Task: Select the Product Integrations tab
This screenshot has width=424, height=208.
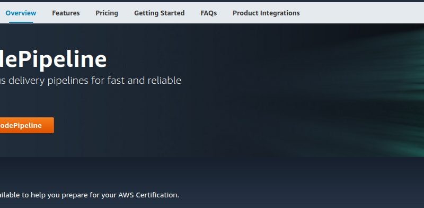Action: tap(266, 13)
